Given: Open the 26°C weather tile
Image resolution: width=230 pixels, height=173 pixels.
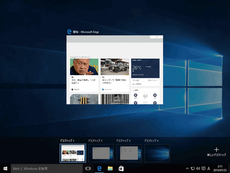Looking at the screenshot, I should coord(145,68).
